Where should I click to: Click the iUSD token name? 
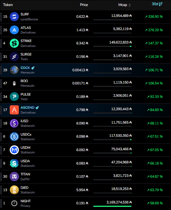click(24, 121)
